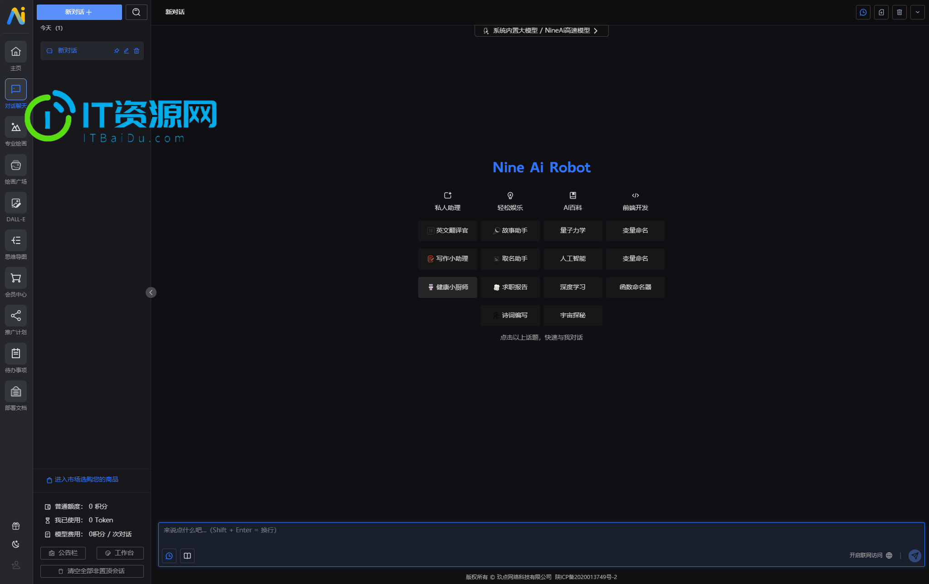Open the 工作台 workbench button
This screenshot has width=929, height=584.
[120, 553]
